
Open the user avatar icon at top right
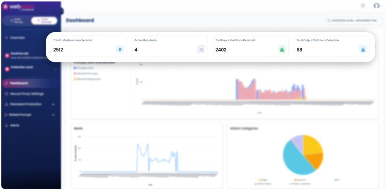click(376, 6)
